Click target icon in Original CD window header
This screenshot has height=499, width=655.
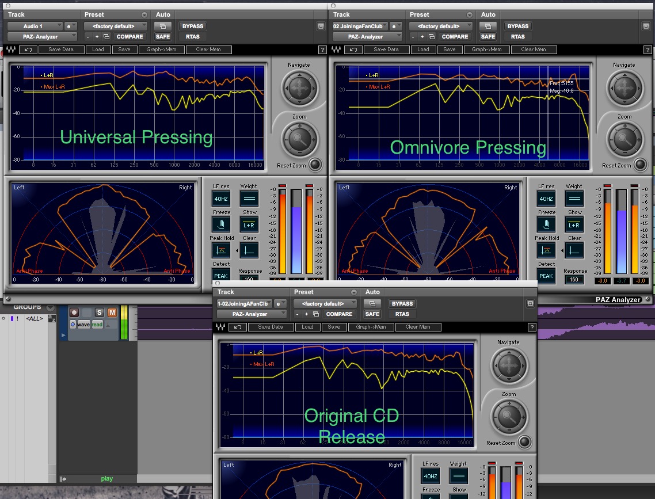pyautogui.click(x=530, y=303)
